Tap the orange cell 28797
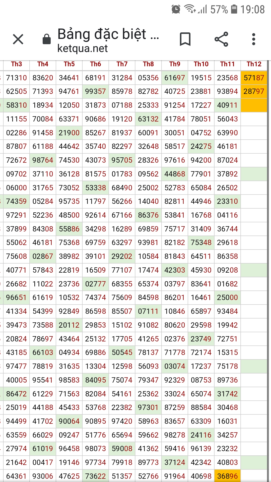The width and height of the screenshot is (271, 482). (254, 91)
